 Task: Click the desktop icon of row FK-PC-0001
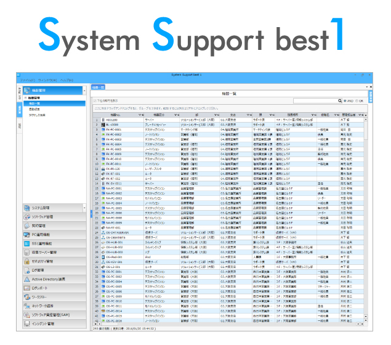point(103,129)
